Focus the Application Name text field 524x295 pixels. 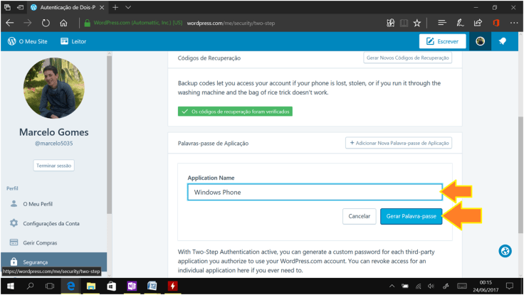314,192
